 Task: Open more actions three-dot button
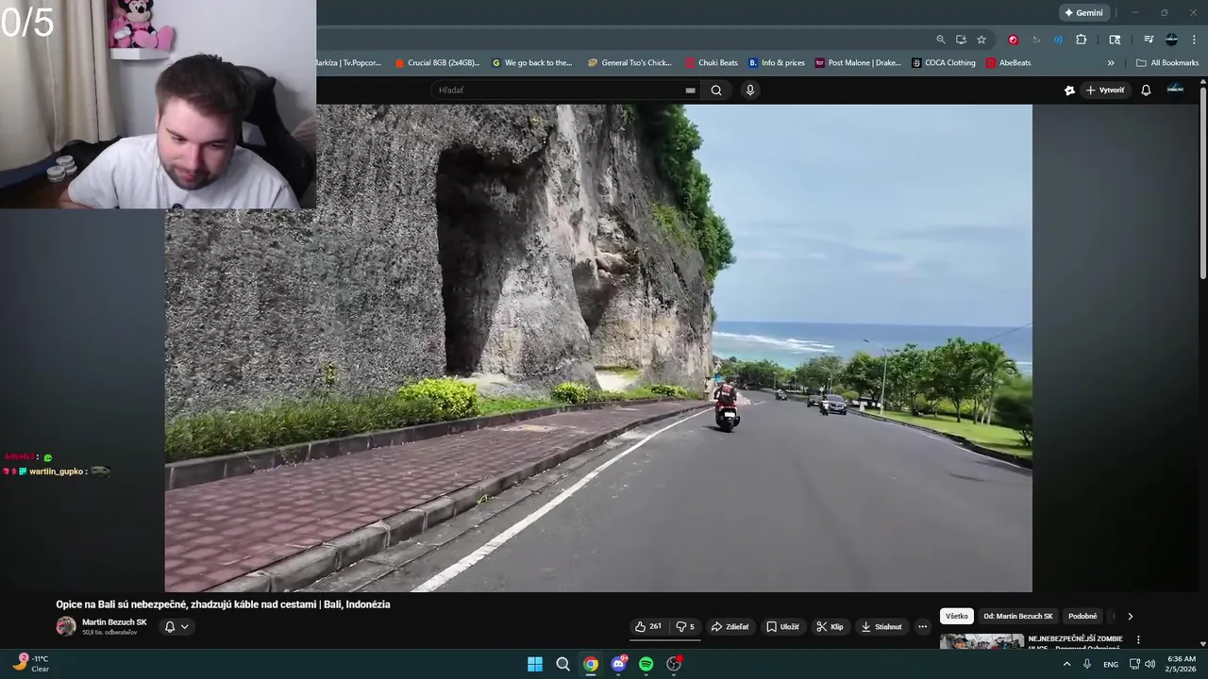point(923,627)
